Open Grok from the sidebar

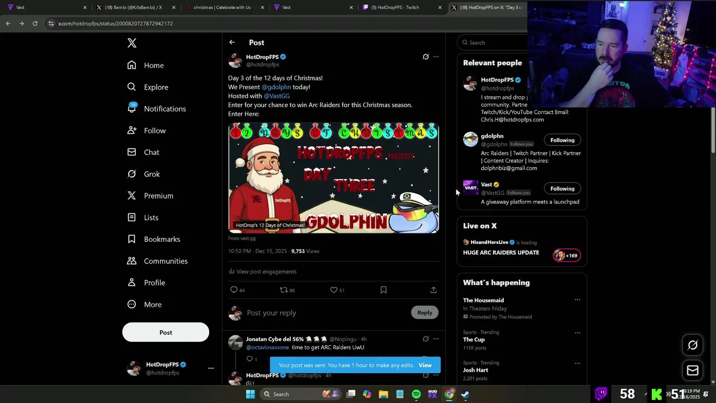(144, 174)
